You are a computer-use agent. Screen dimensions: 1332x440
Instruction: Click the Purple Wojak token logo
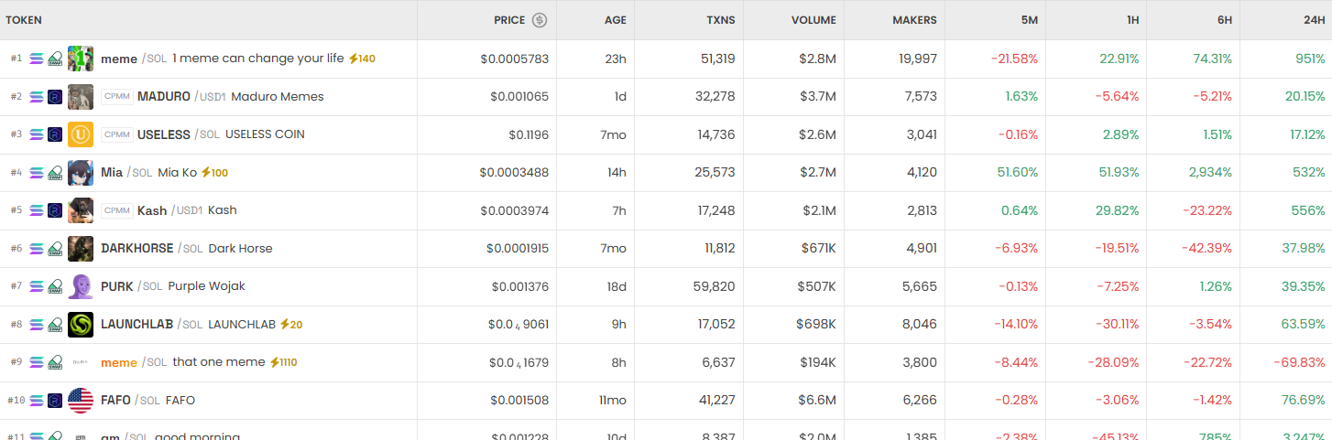point(81,286)
